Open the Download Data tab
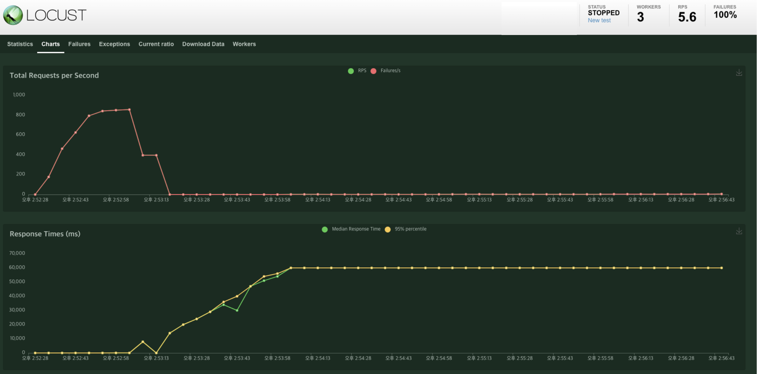 pos(203,44)
